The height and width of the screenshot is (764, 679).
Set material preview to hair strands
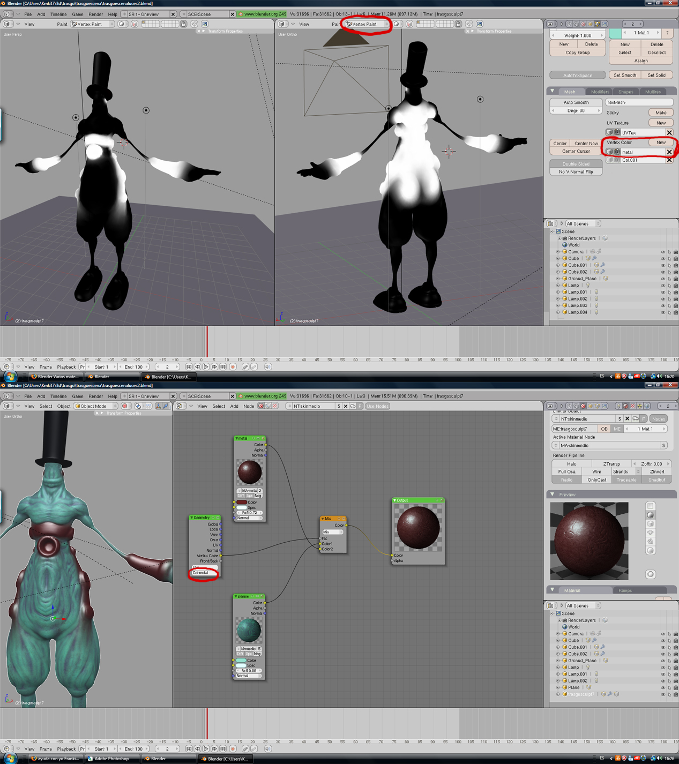tap(651, 542)
